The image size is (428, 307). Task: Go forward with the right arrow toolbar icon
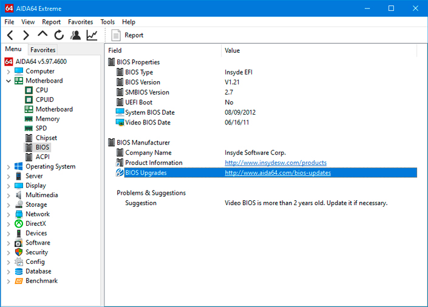pyautogui.click(x=26, y=35)
